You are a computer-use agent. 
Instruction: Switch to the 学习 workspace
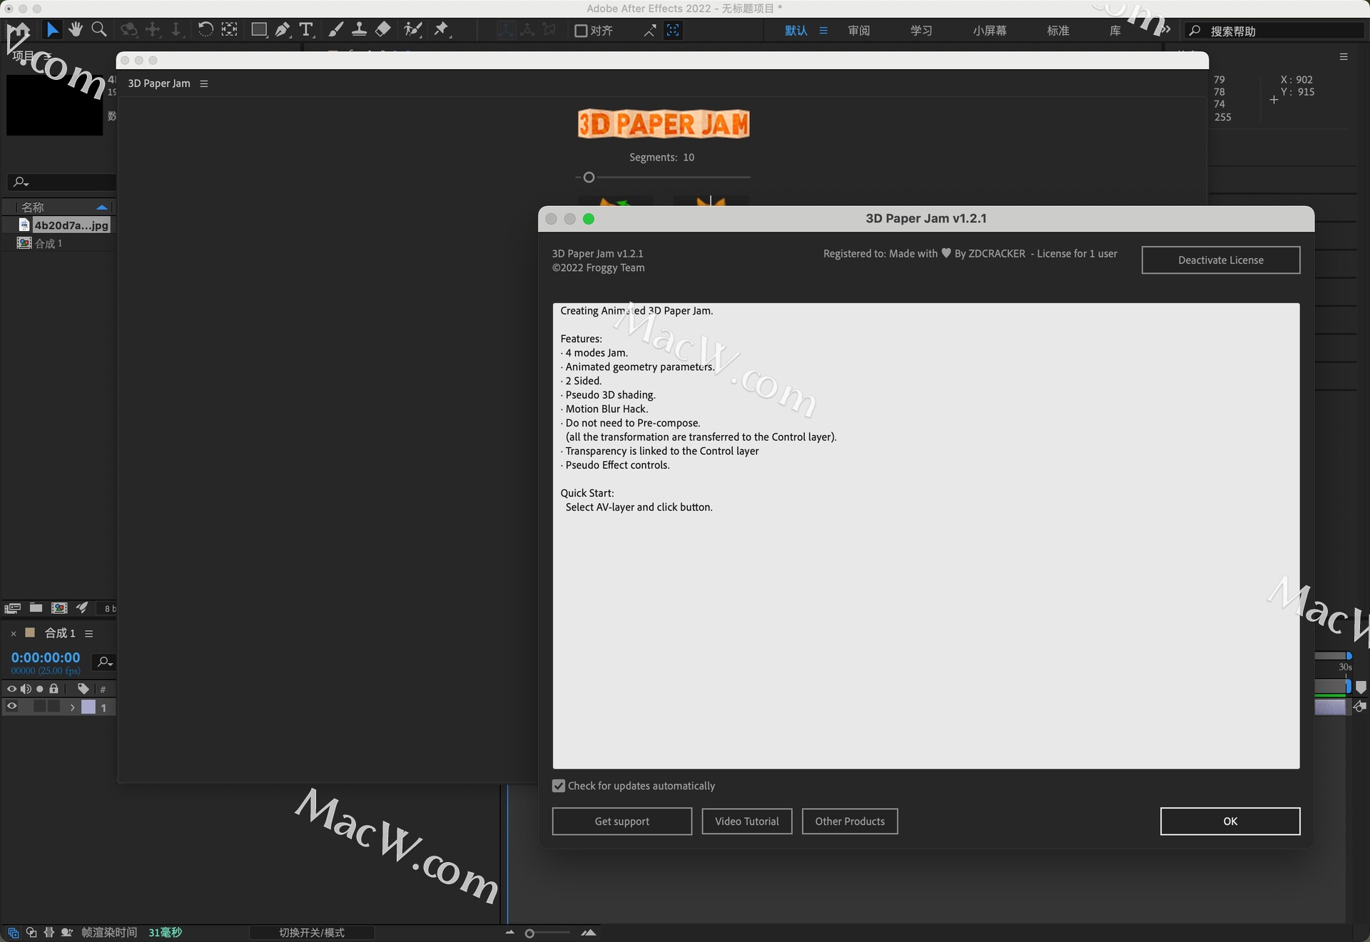(x=920, y=31)
